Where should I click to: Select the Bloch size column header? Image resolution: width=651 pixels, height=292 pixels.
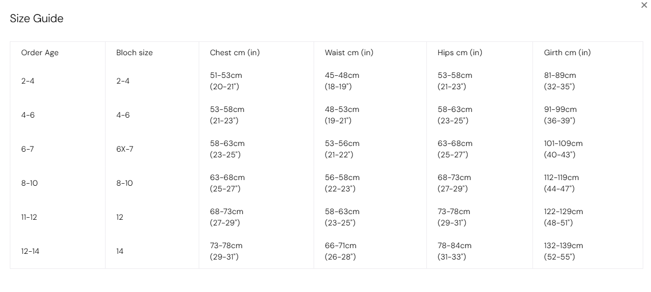[135, 53]
